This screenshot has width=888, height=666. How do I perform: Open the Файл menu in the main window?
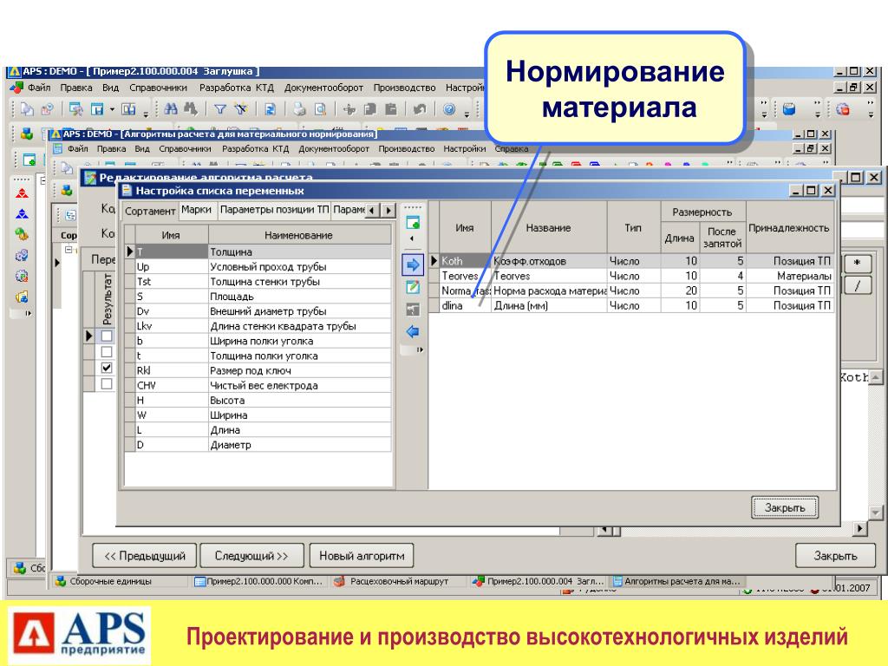[x=39, y=88]
